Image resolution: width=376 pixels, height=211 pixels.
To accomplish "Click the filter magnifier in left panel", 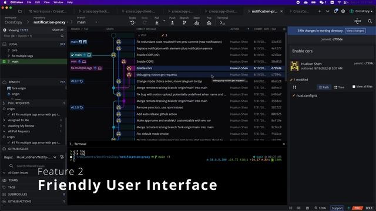I will click(62, 36).
